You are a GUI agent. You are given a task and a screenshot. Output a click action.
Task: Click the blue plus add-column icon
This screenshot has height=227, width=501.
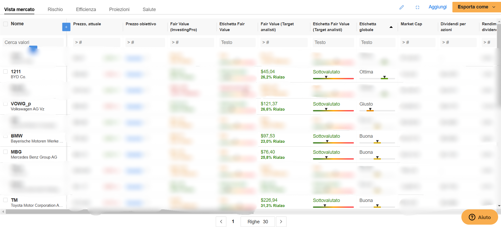click(66, 27)
